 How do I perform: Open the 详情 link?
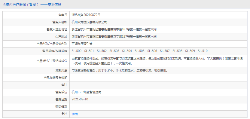[x=75, y=114]
